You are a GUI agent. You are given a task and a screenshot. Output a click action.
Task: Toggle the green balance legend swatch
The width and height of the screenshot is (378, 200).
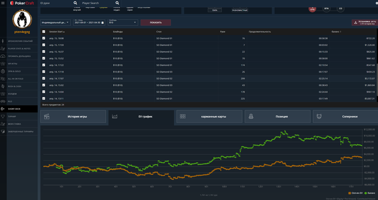point(366,193)
